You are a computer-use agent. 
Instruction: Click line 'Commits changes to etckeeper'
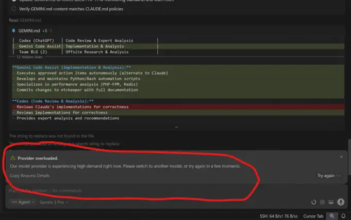77,90
